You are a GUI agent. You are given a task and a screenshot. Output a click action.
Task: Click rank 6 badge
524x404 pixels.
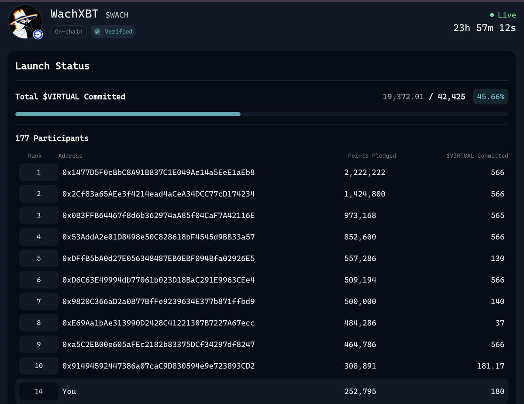coord(38,280)
